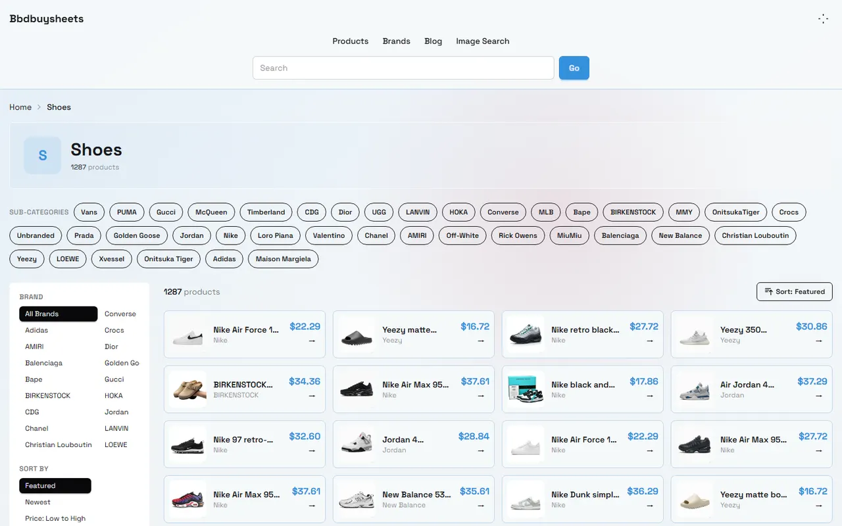Open the Products menu
The width and height of the screenshot is (842, 526).
351,41
